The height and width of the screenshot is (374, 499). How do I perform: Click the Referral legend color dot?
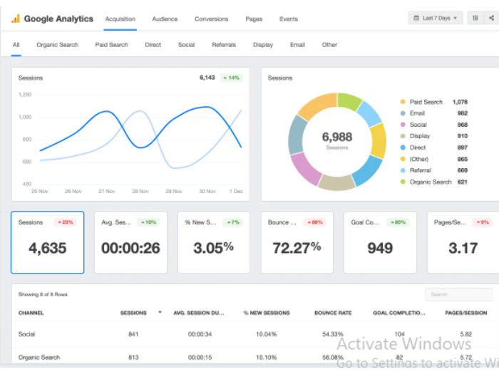(x=403, y=170)
